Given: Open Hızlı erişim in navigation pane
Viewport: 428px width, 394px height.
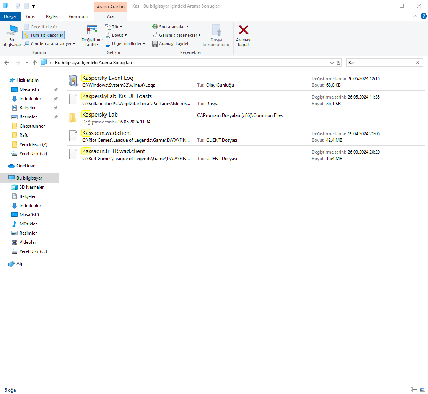Looking at the screenshot, I should pos(27,80).
